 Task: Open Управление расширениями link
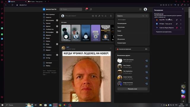164,32
